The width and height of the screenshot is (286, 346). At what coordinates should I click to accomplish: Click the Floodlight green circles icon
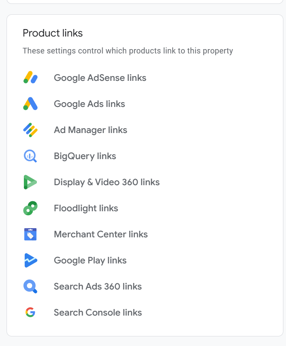tap(30, 208)
